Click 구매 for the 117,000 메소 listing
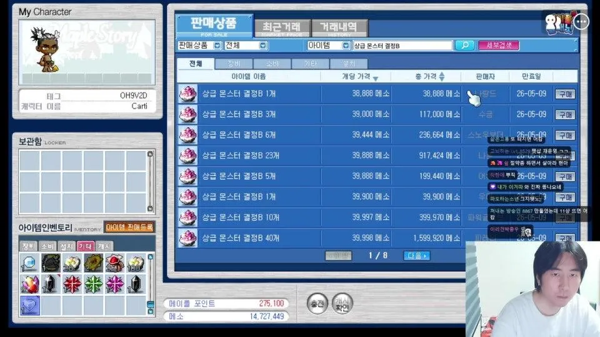600x337 pixels. (x=565, y=115)
